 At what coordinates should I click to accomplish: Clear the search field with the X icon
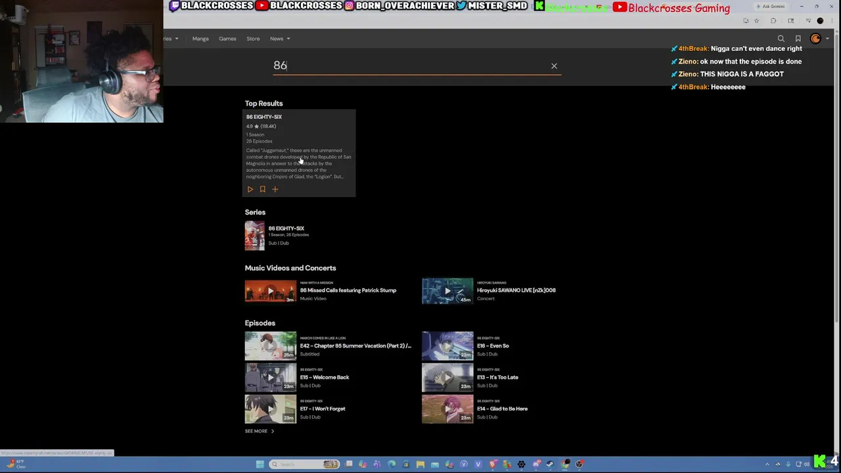click(x=554, y=66)
